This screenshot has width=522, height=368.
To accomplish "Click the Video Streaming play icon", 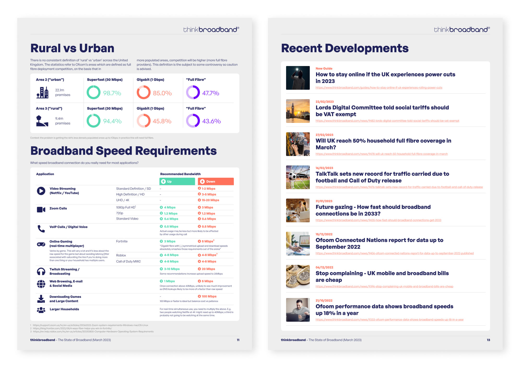I will pyautogui.click(x=41, y=191).
